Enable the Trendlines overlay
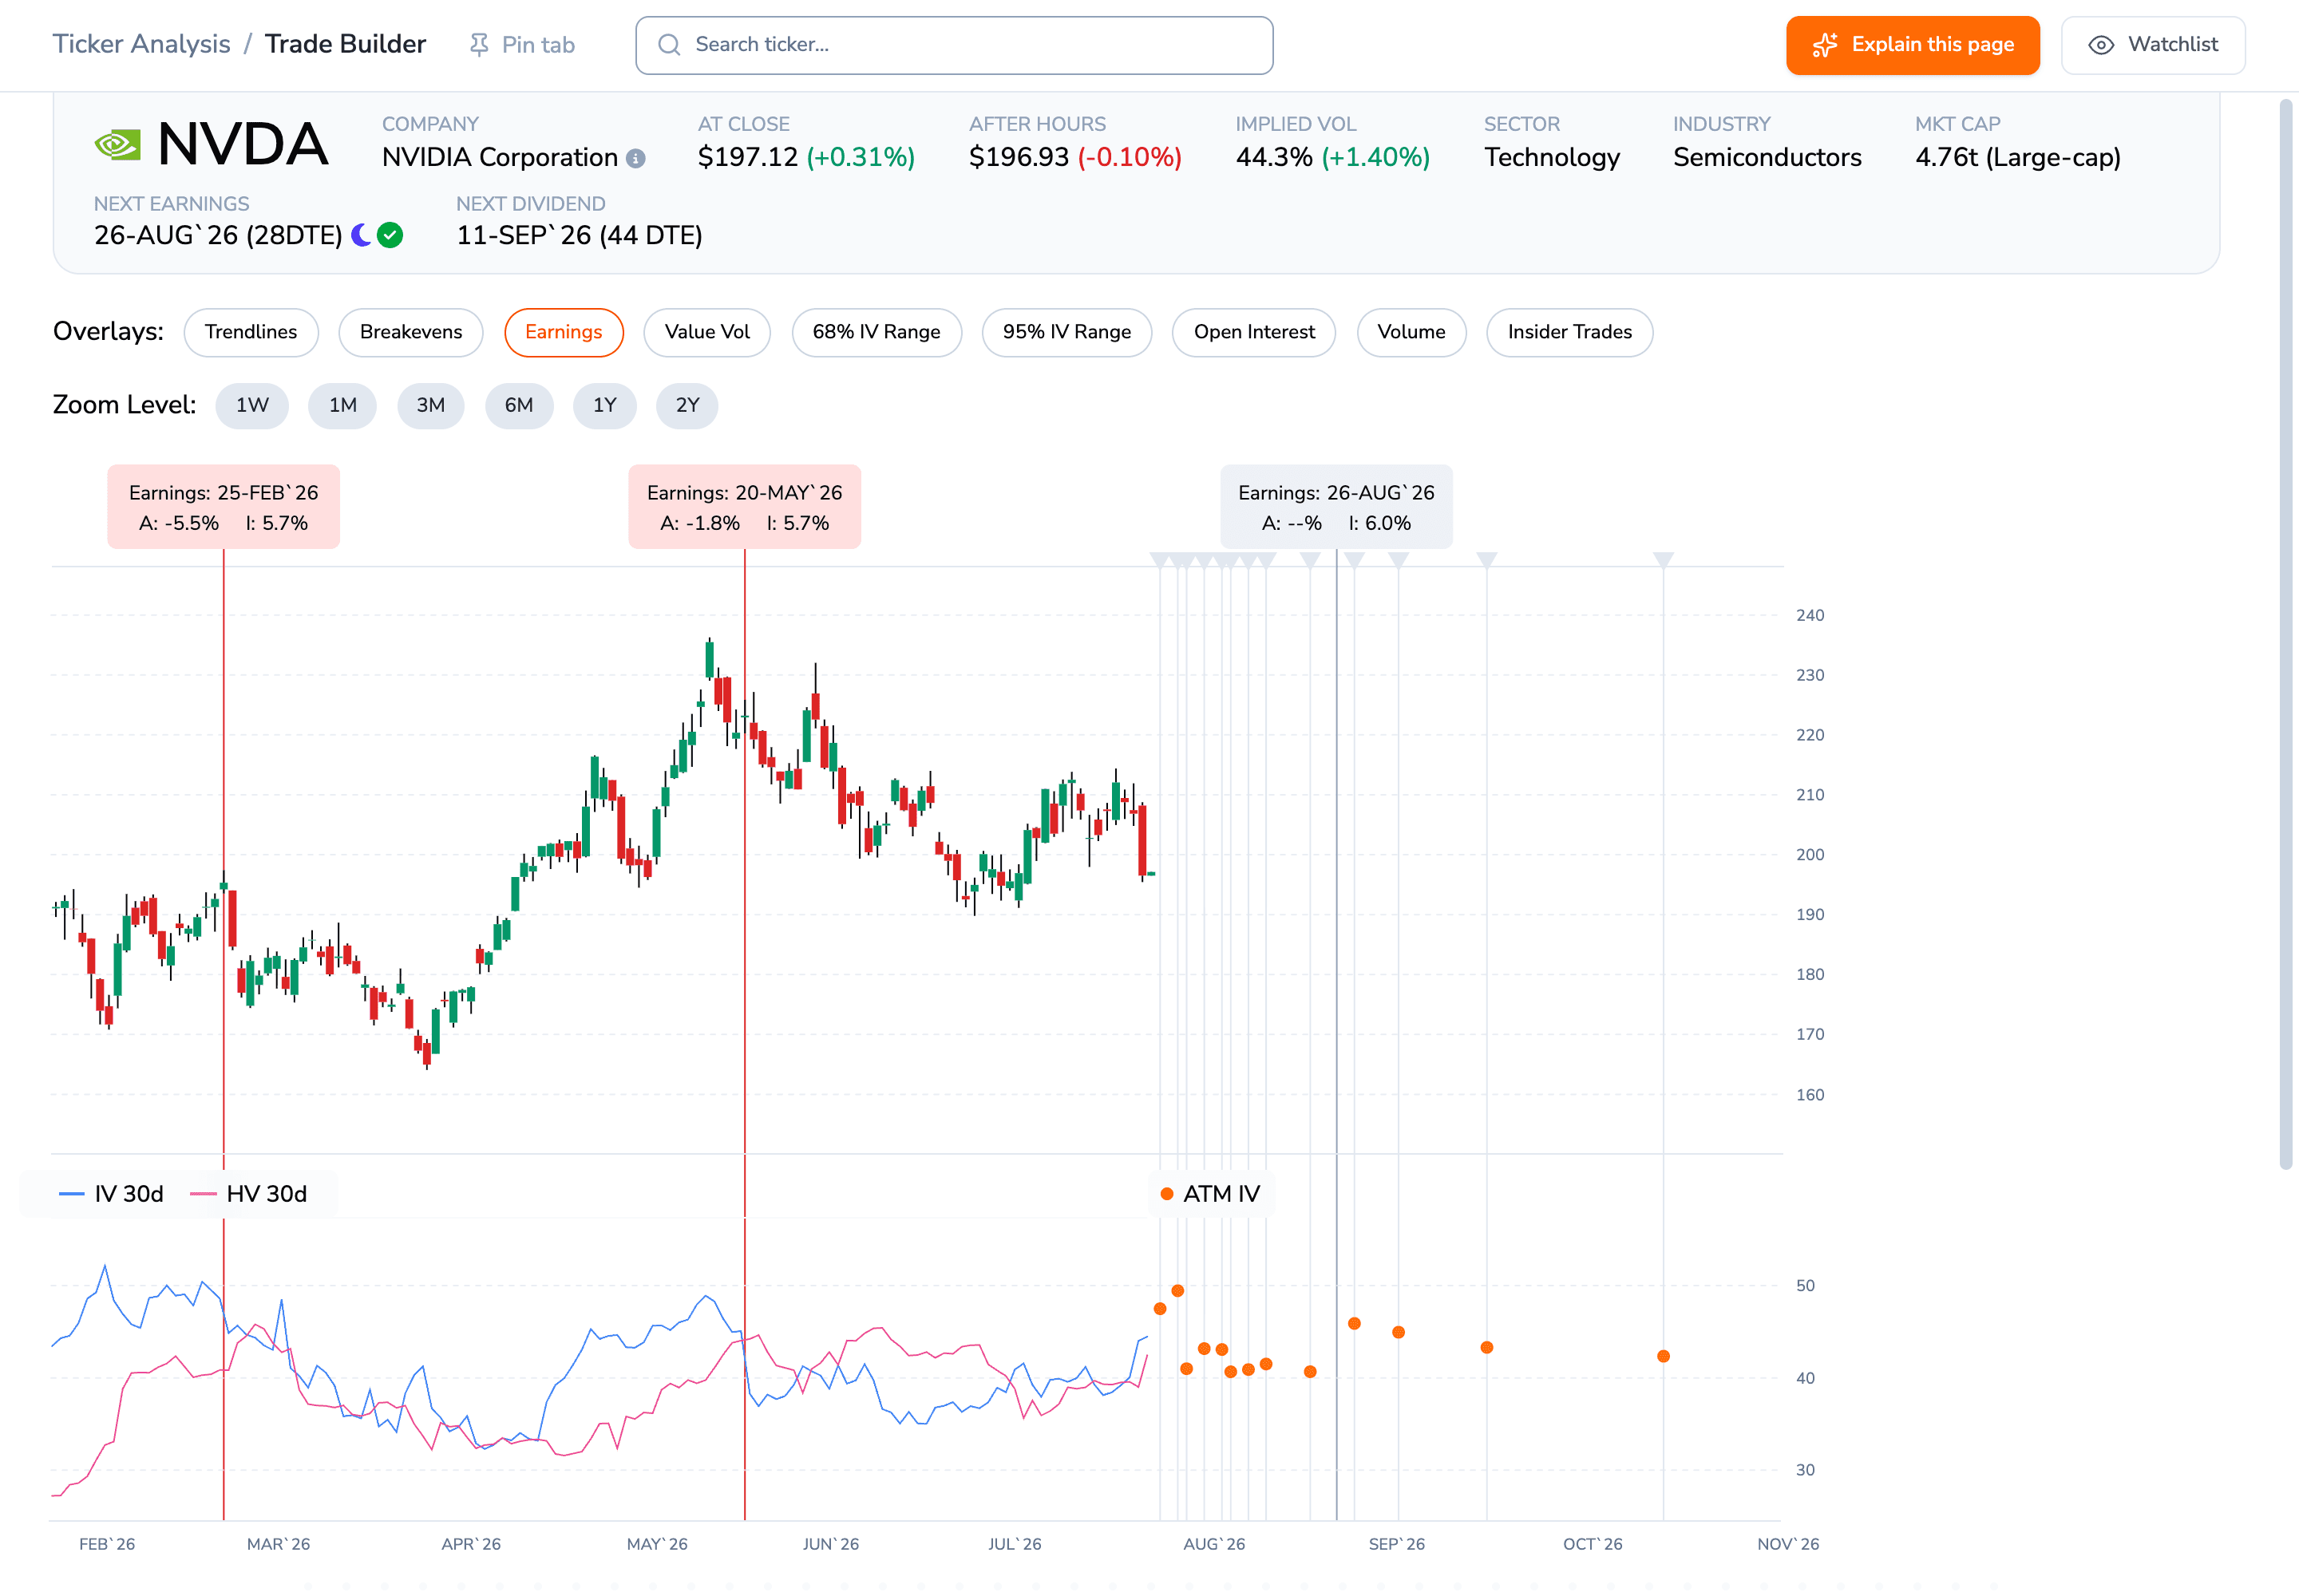Screen dimensions: 2299x1596 click(251, 332)
